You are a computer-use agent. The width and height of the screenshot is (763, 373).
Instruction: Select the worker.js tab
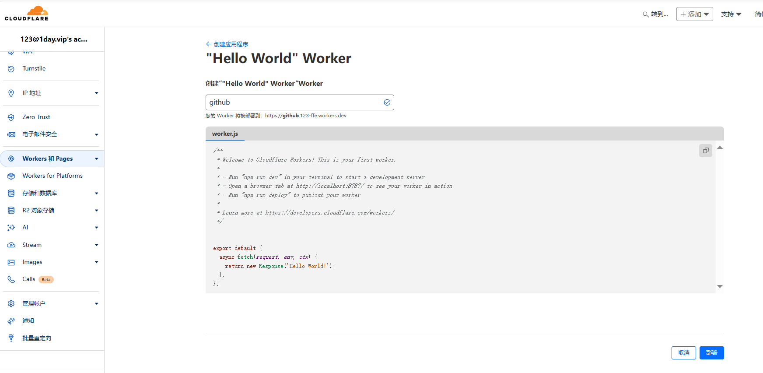point(225,134)
